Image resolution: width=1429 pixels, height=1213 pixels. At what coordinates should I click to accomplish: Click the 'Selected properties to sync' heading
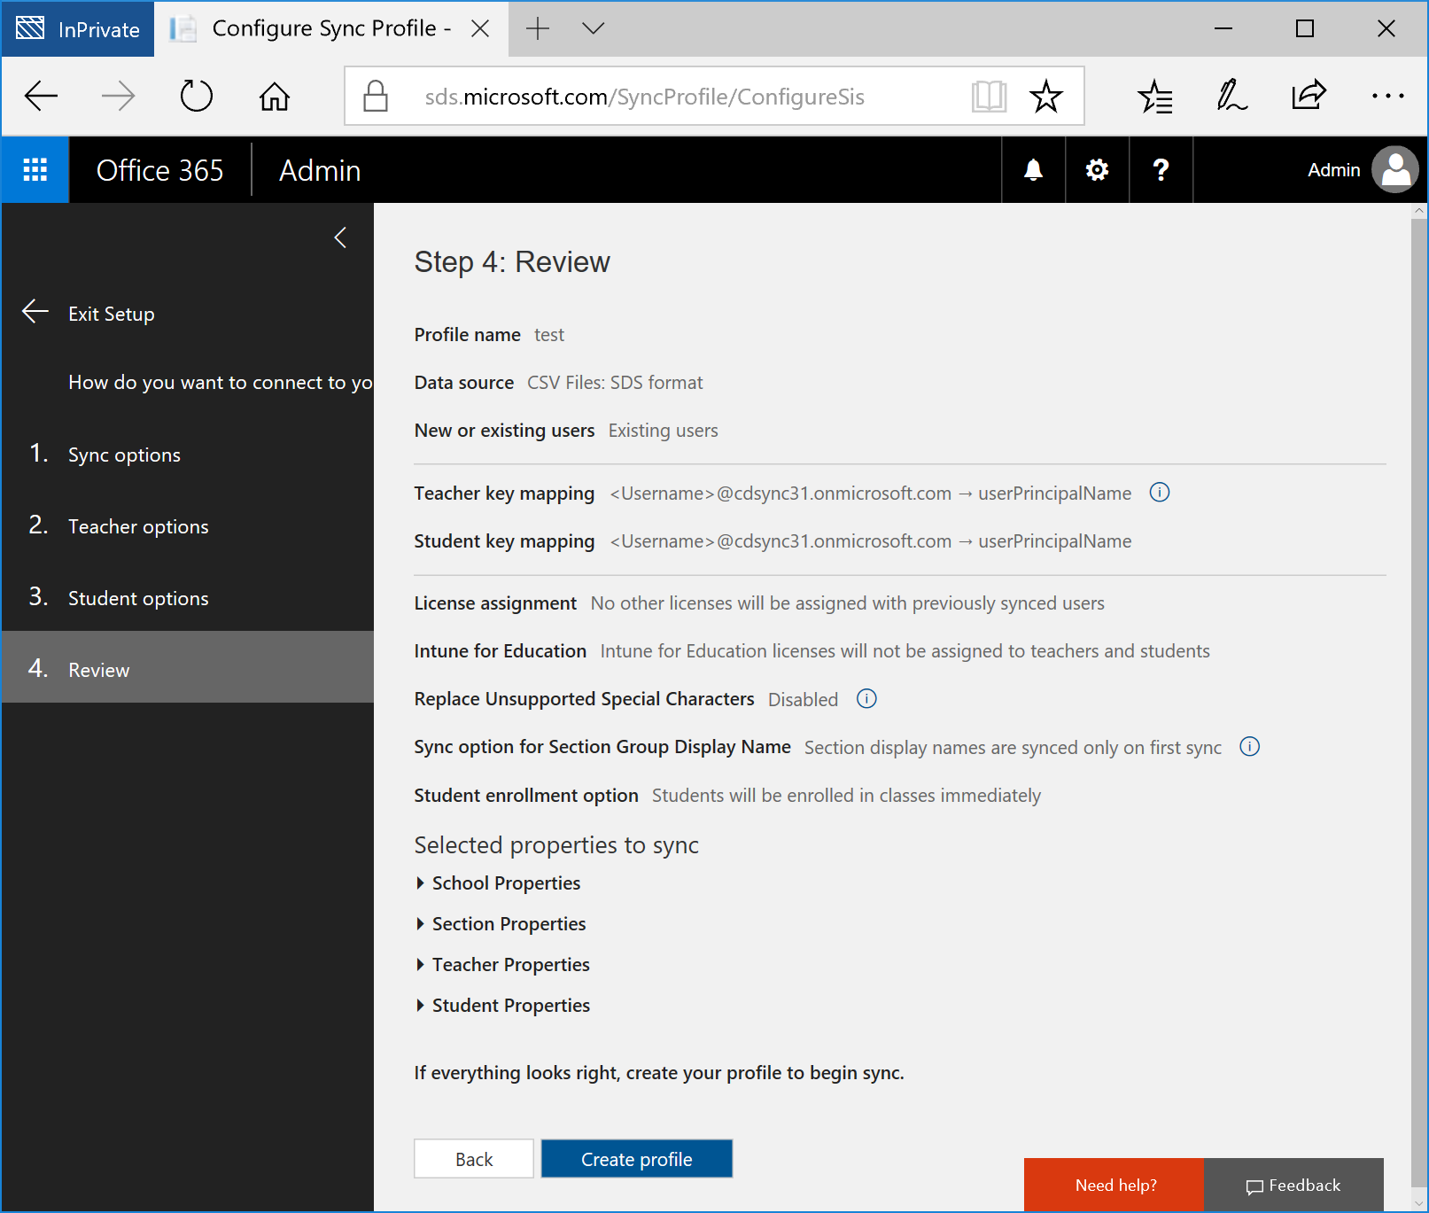tap(556, 845)
